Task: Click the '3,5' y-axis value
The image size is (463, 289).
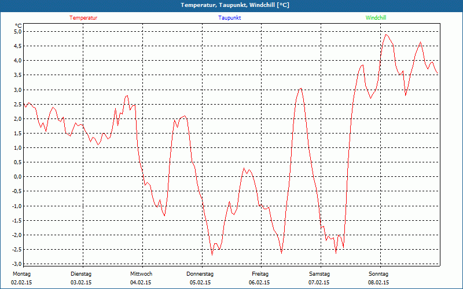Action: tap(18, 75)
